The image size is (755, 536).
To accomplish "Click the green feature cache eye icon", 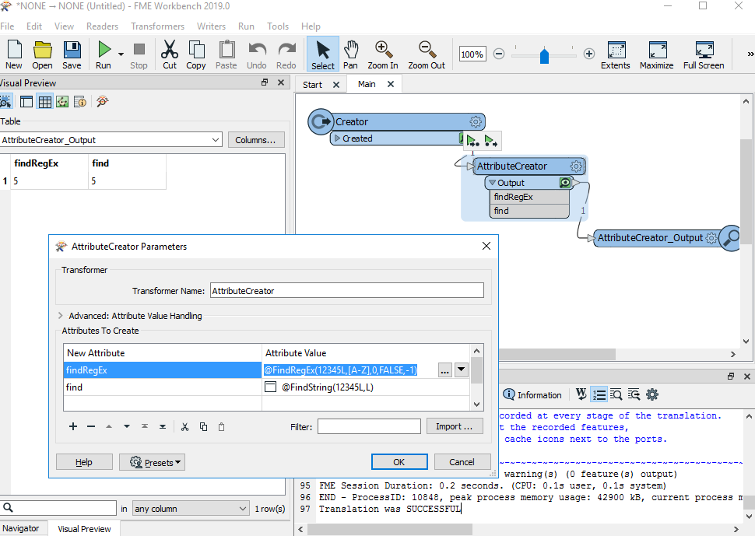I will (x=565, y=182).
